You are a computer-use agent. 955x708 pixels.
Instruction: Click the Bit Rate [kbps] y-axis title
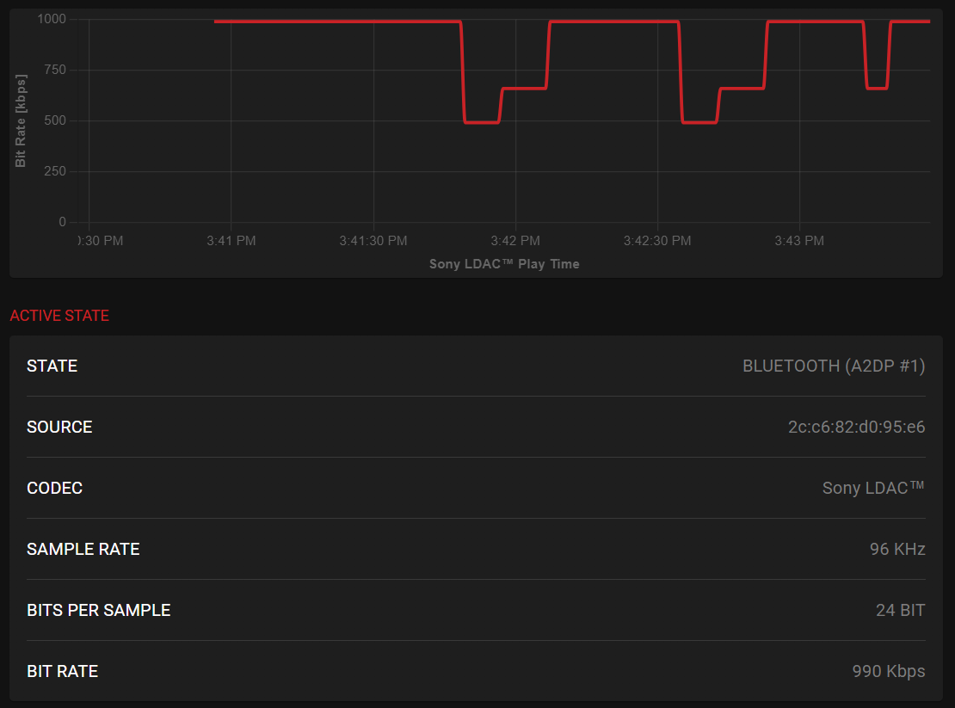[21, 121]
